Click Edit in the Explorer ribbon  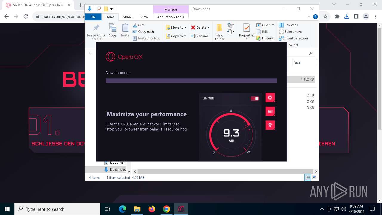tap(262, 32)
